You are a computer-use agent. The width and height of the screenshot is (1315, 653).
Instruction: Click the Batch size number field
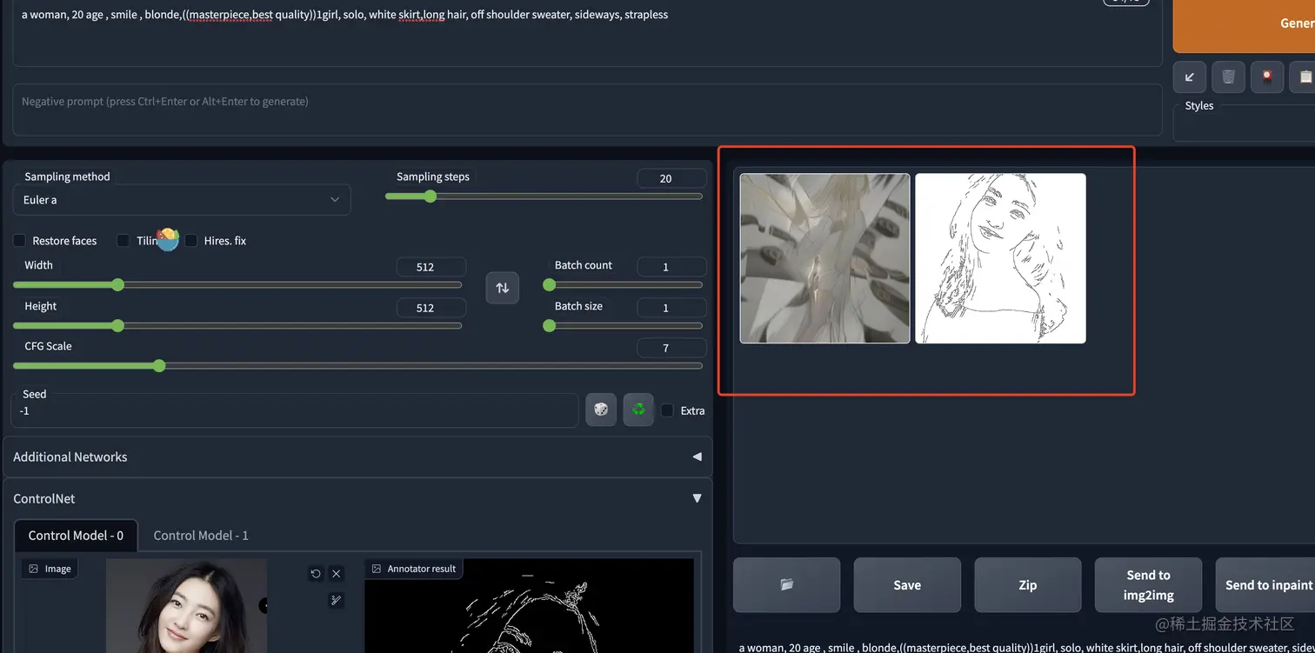click(x=671, y=308)
